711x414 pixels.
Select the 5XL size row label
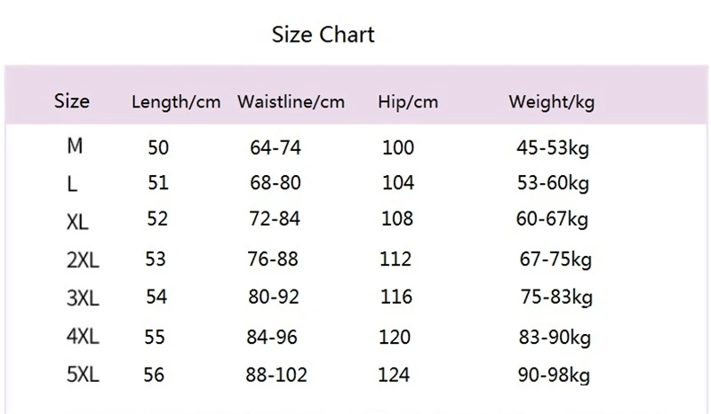coord(83,375)
